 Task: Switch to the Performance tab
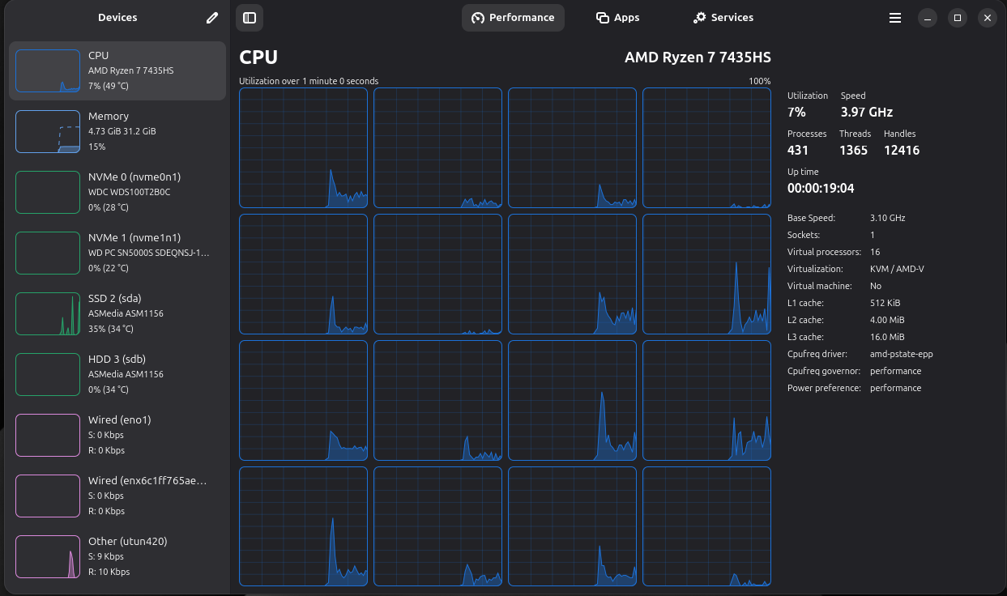click(x=513, y=18)
